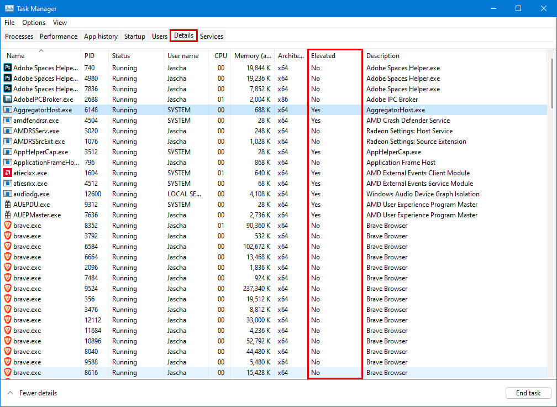Click the Brave icon of PID 12112 row
The image size is (557, 407).
coord(8,320)
